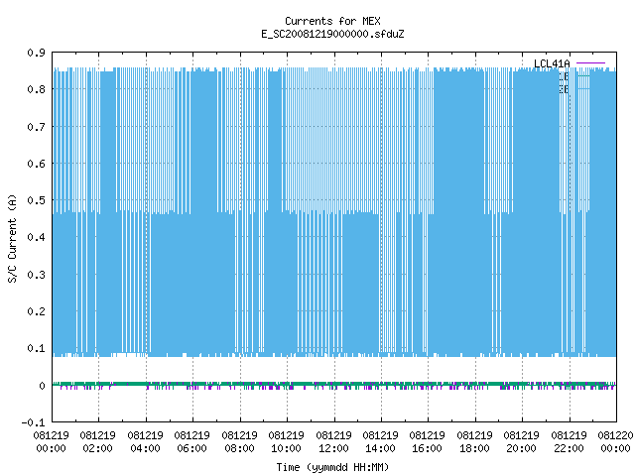The width and height of the screenshot is (635, 476).
Task: Click the purple LCL41A legend line sample
Action: (590, 63)
